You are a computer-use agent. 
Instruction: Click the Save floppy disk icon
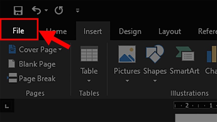pos(18,11)
